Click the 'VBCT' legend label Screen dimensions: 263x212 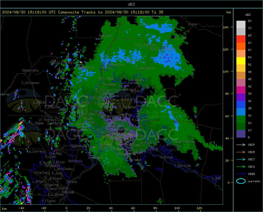pyautogui.click(x=251, y=160)
